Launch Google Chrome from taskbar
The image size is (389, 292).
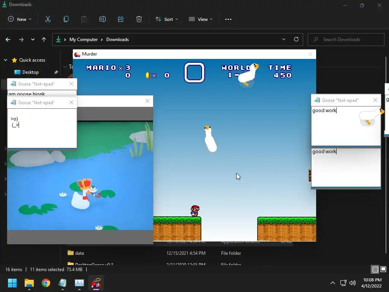(46, 283)
